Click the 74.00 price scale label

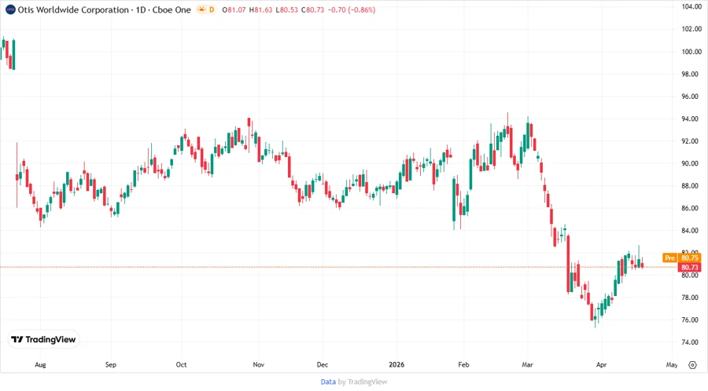[691, 342]
